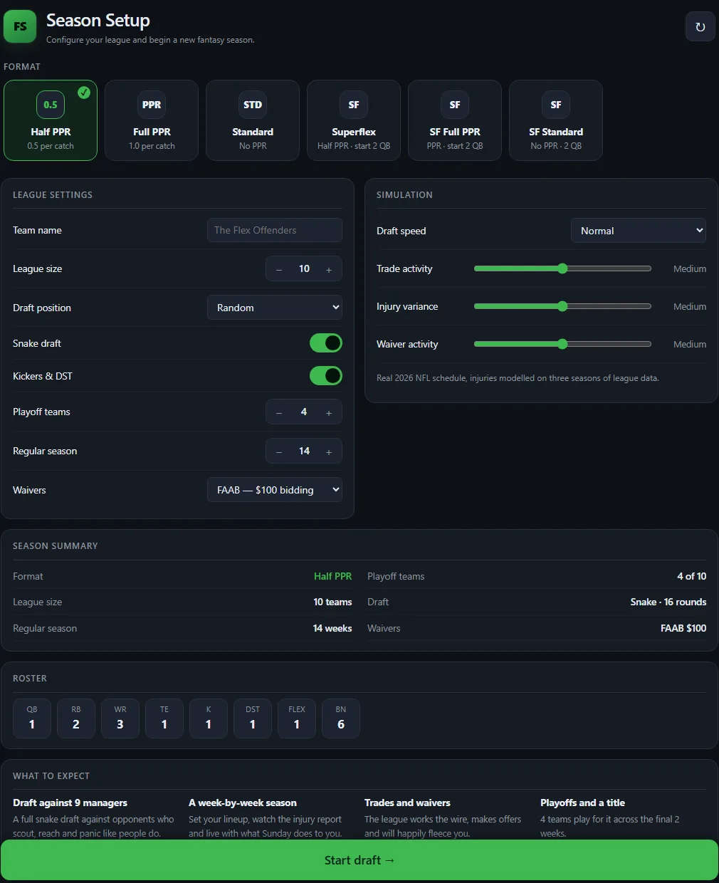Viewport: 719px width, 883px height.
Task: Click the FLEX roster slot tile
Action: coord(297,719)
